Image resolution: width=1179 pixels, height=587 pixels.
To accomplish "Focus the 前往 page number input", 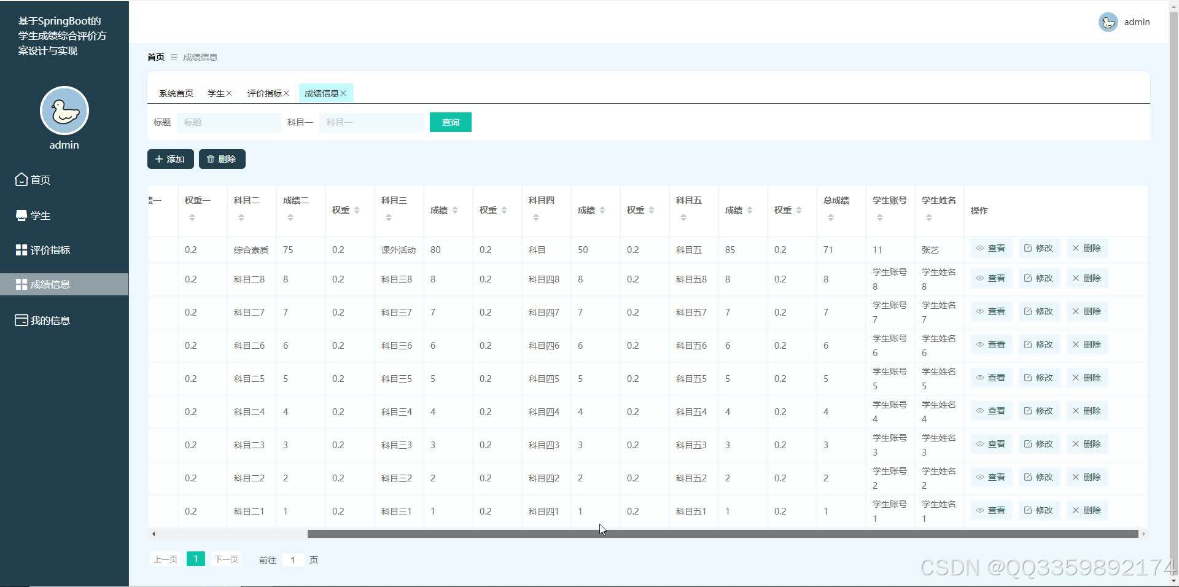I will (x=293, y=559).
